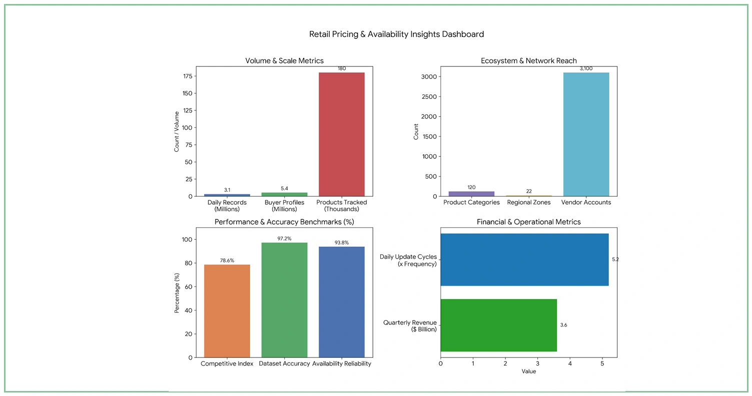752x396 pixels.
Task: Click the Value x-axis title
Action: pos(528,372)
